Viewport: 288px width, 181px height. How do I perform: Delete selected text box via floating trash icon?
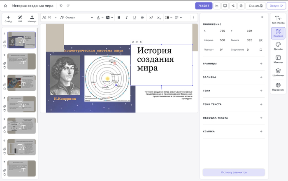pos(141,42)
